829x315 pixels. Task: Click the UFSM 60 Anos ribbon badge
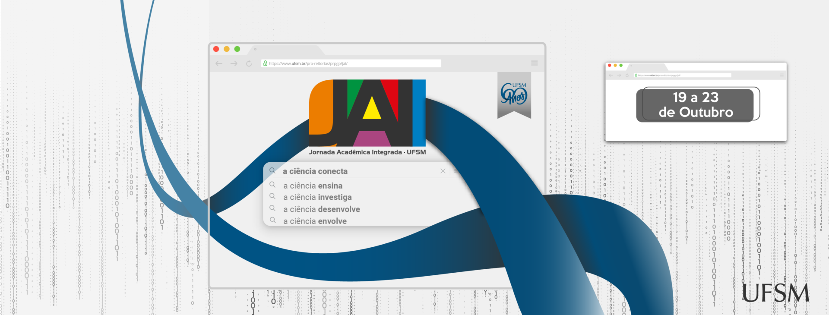[514, 94]
